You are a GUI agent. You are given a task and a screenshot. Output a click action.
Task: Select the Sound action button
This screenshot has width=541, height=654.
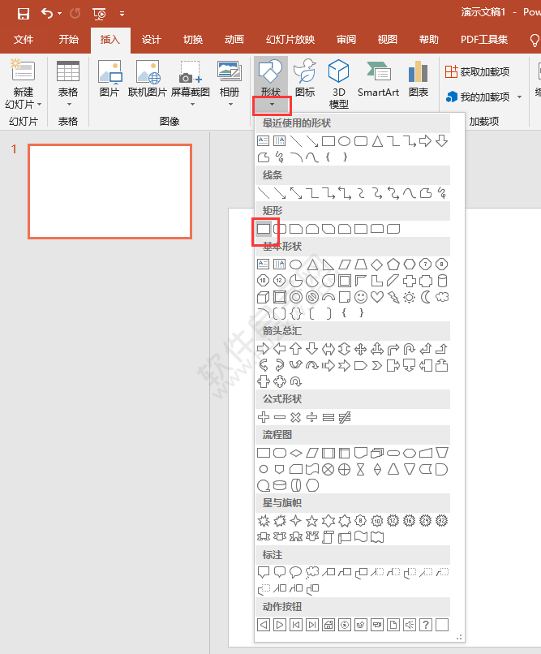[410, 625]
